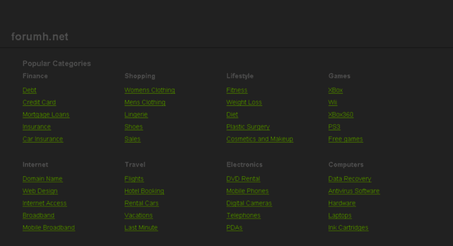Image resolution: width=453 pixels, height=246 pixels.
Task: Open the Antivirus Software link
Action: [354, 191]
